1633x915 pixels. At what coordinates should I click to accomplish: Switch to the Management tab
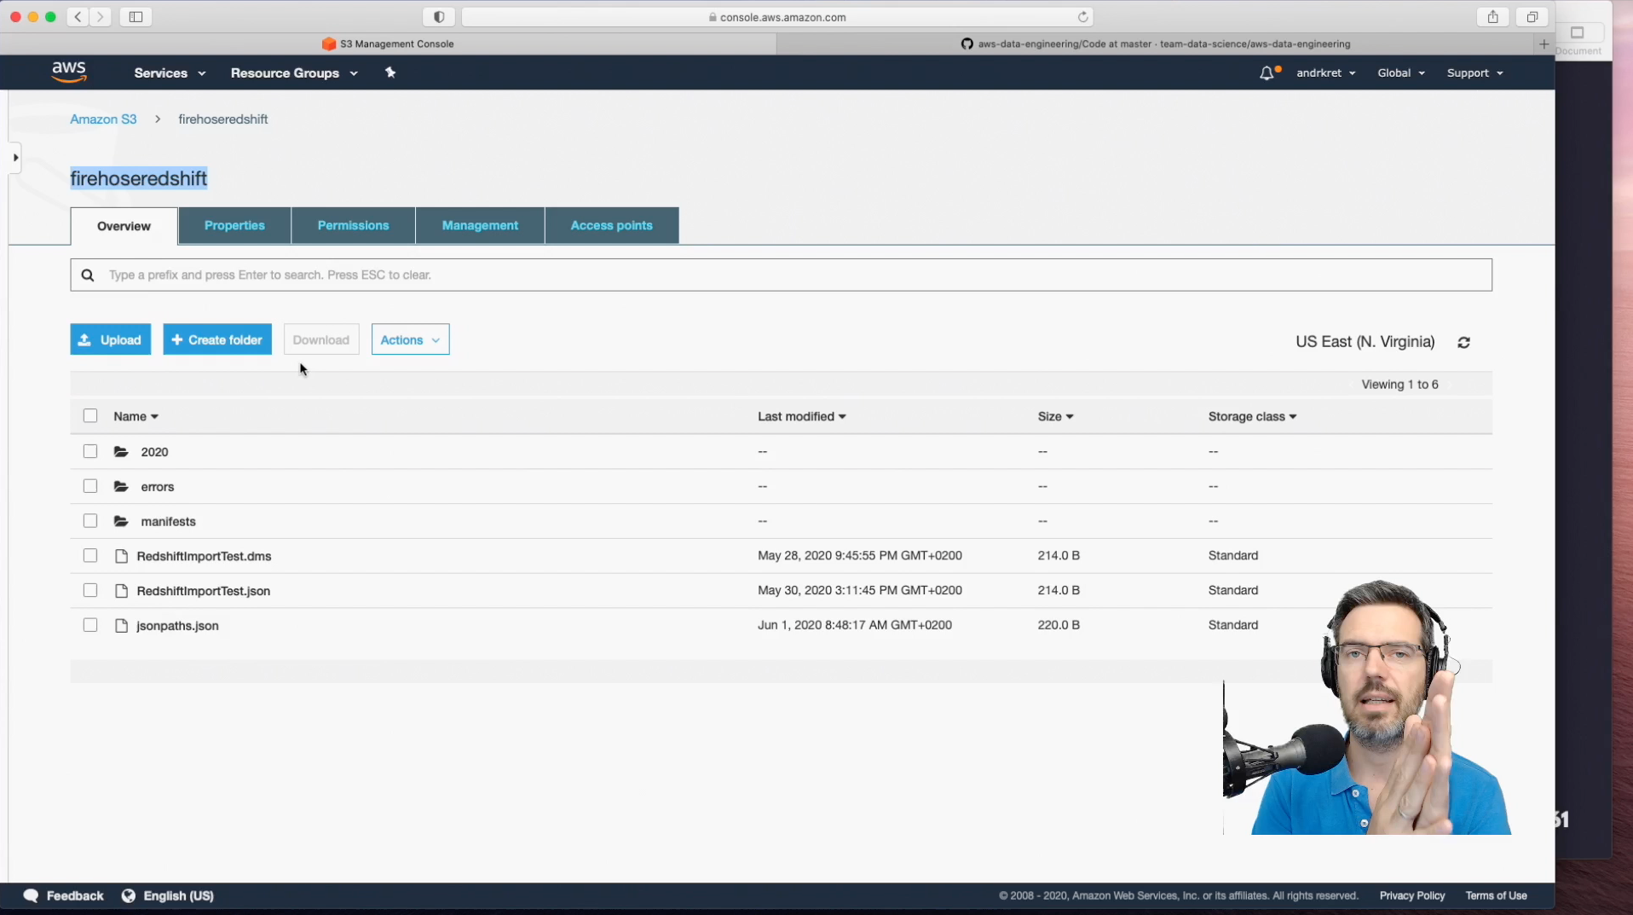[x=480, y=225]
